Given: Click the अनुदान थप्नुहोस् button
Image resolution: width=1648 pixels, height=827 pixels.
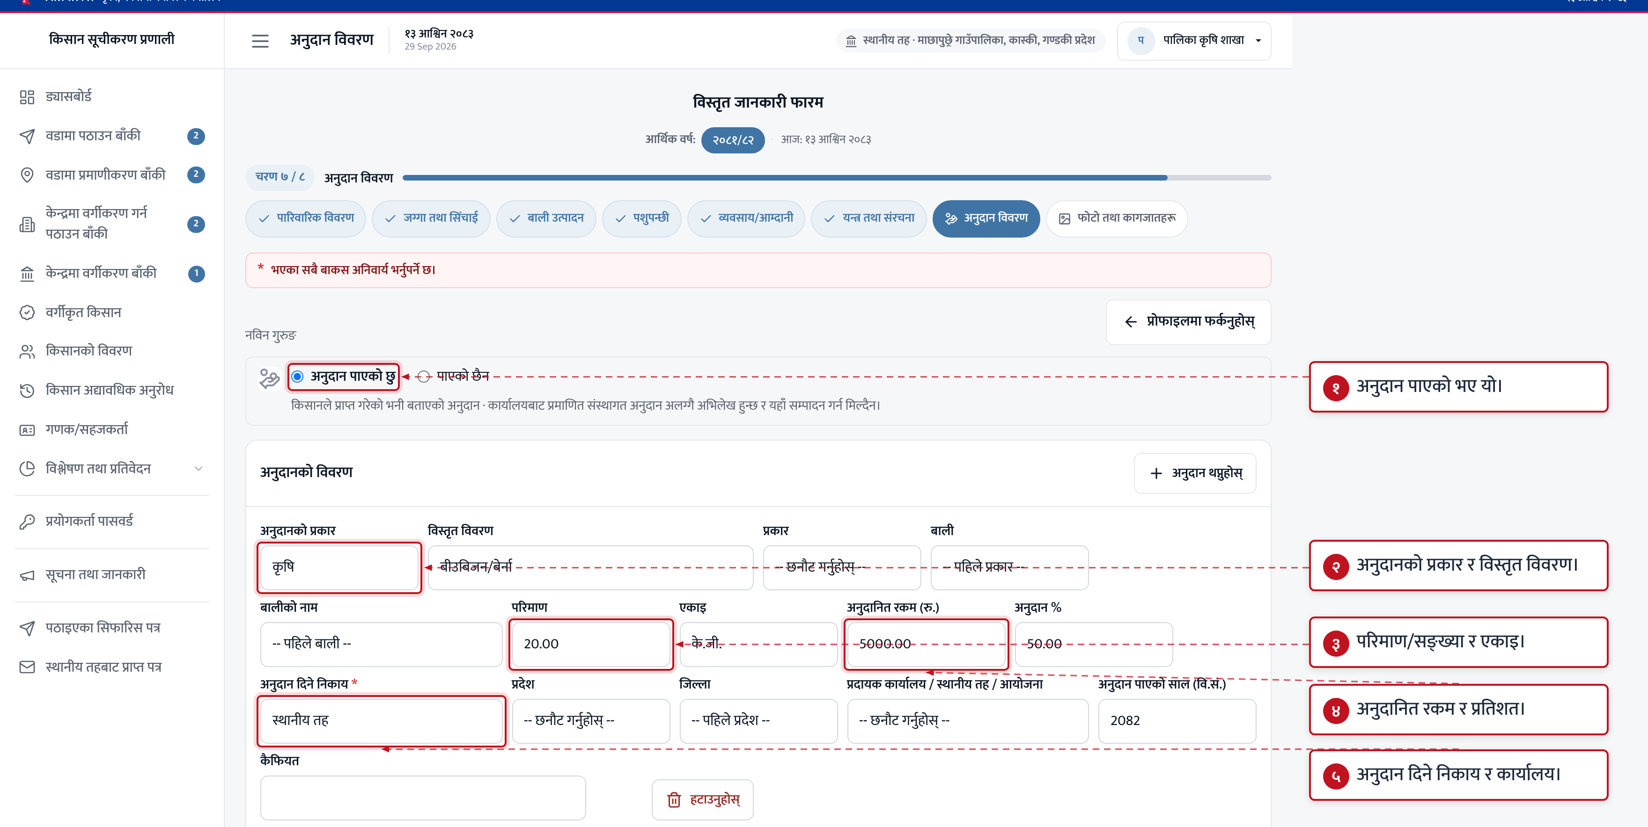Looking at the screenshot, I should (x=1194, y=473).
